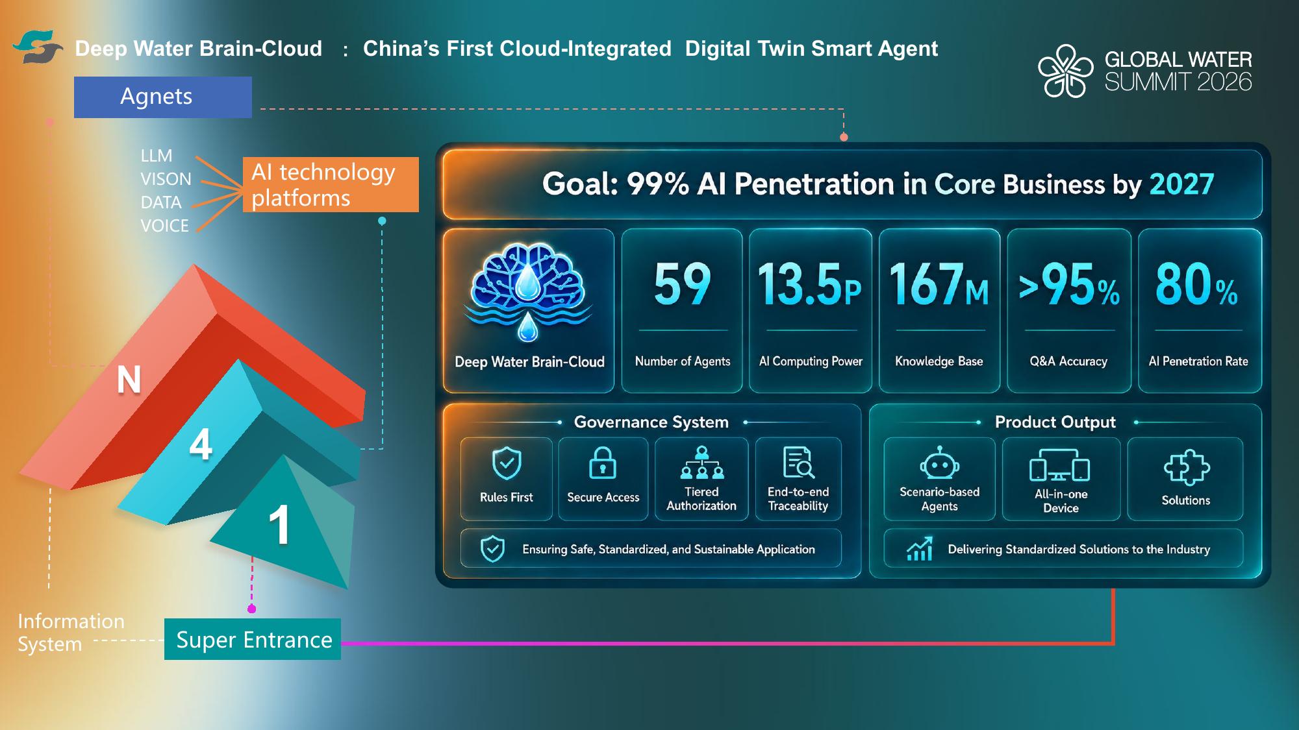Click the Global Water Summit flower logo
Screen dimensions: 1299x730
pos(1065,71)
